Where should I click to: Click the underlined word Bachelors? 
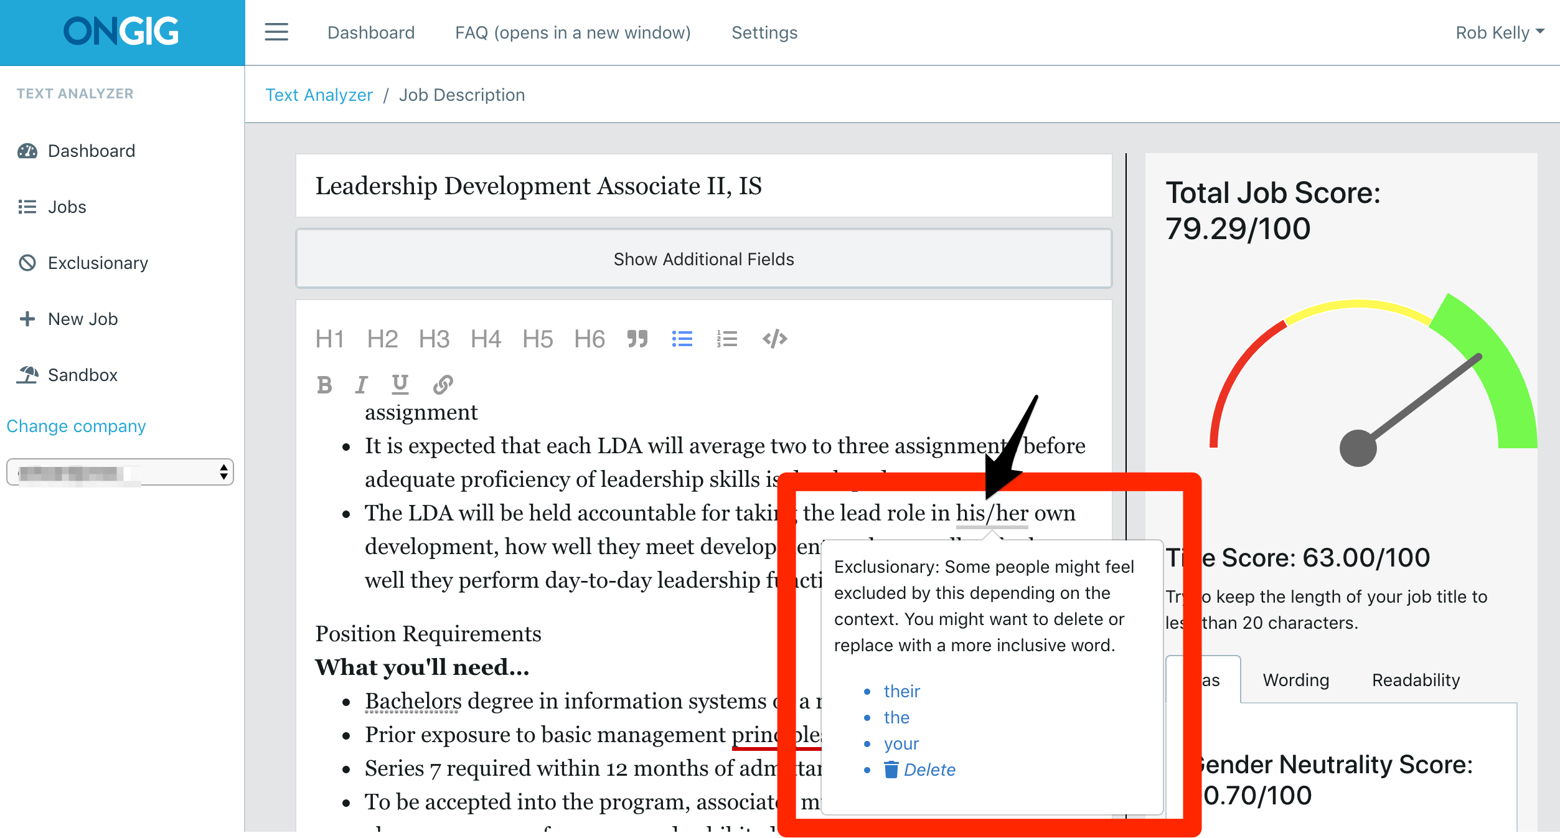(x=413, y=701)
